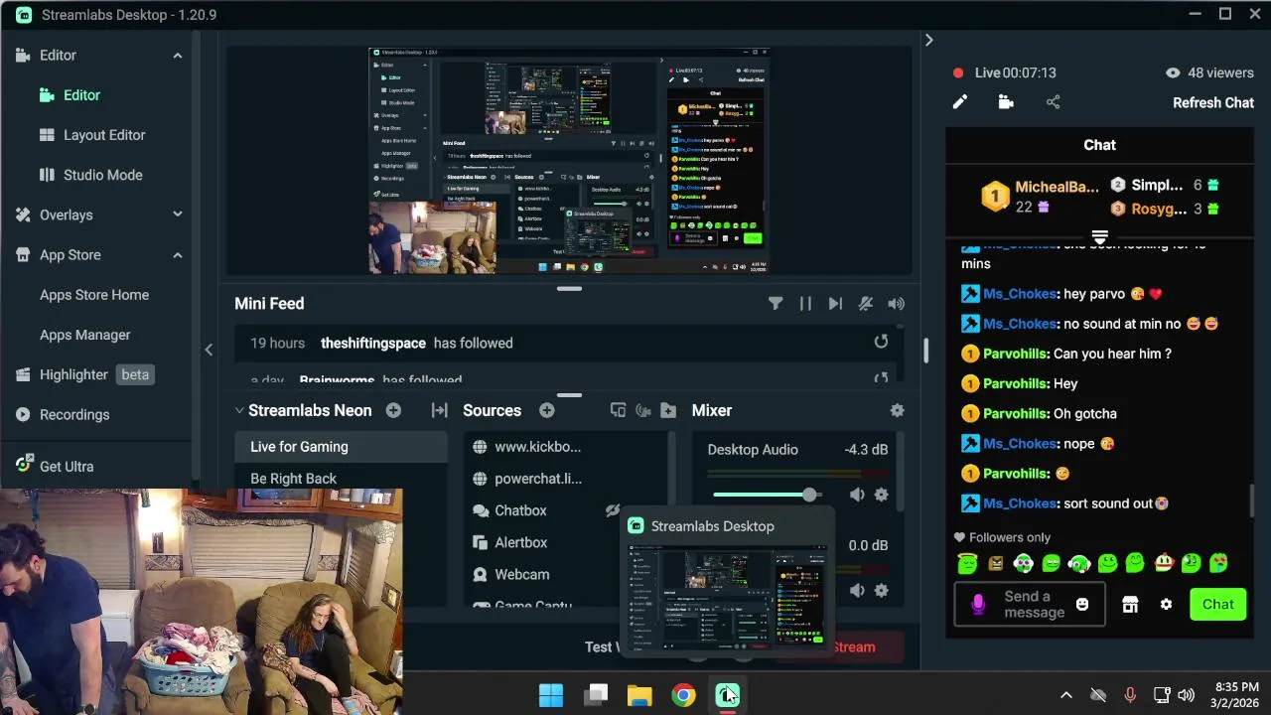Open the Highlighter beta section
Image resolution: width=1271 pixels, height=715 pixels.
pyautogui.click(x=84, y=374)
